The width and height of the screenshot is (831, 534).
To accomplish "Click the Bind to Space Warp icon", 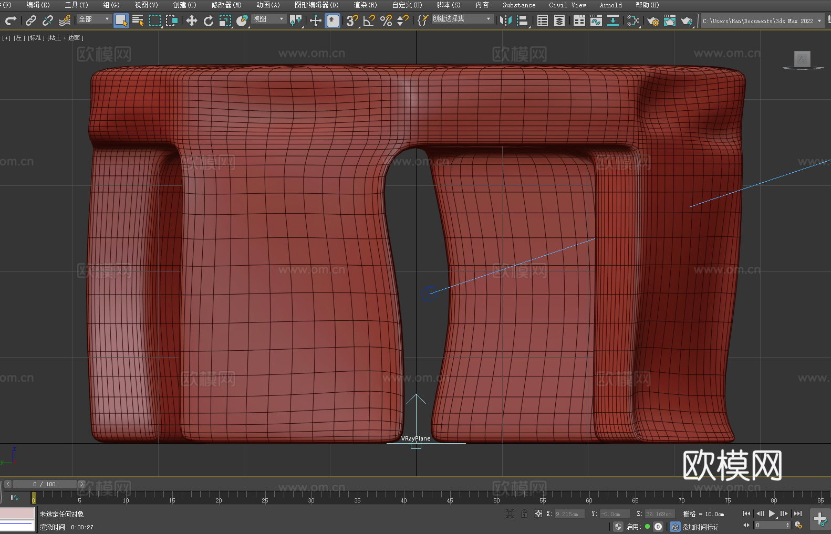I will point(65,20).
